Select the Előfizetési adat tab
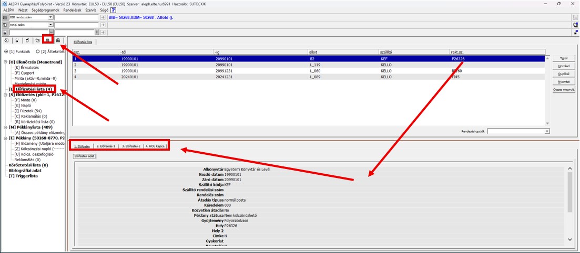Image resolution: width=580 pixels, height=253 pixels. pos(84,156)
